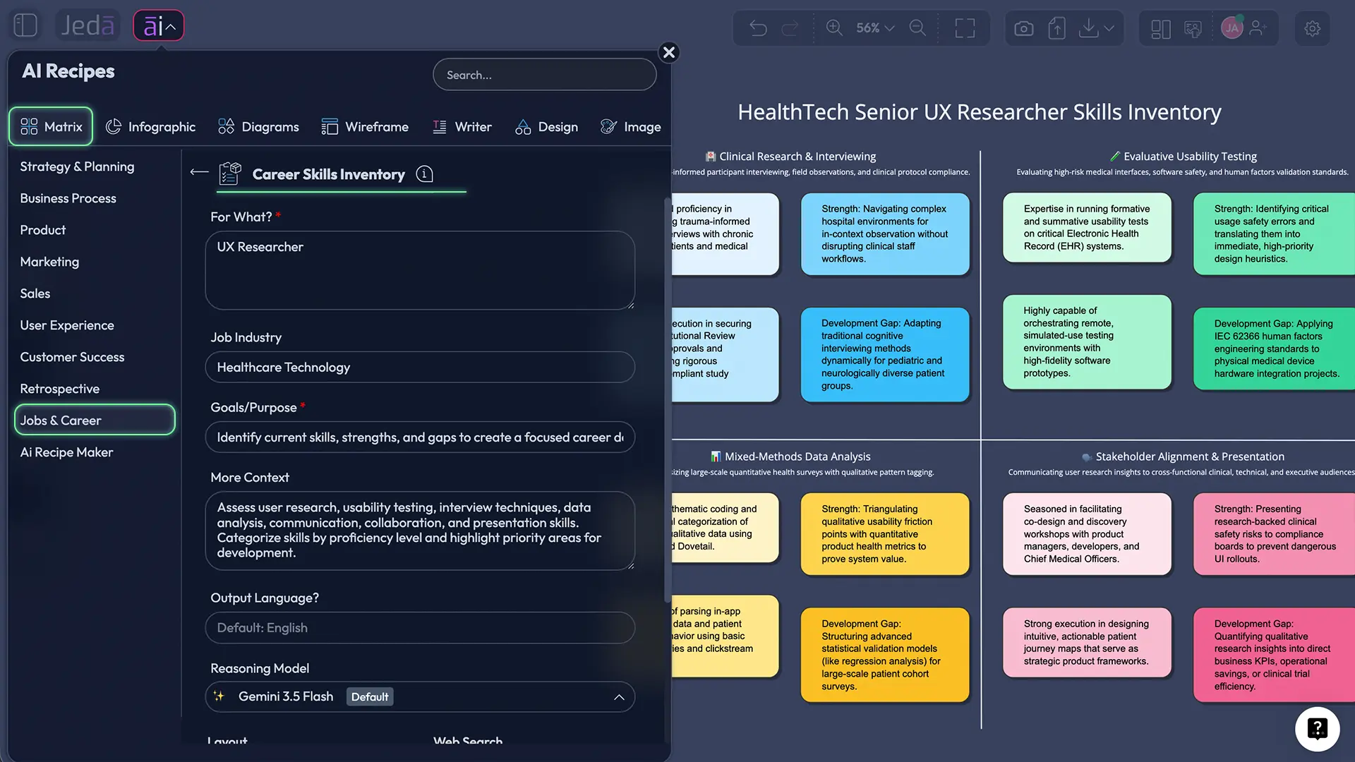Screen dimensions: 1355x762
Task: Close the AI Recipes panel
Action: [x=669, y=52]
